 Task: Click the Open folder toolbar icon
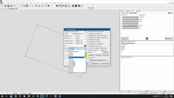coord(5,6)
